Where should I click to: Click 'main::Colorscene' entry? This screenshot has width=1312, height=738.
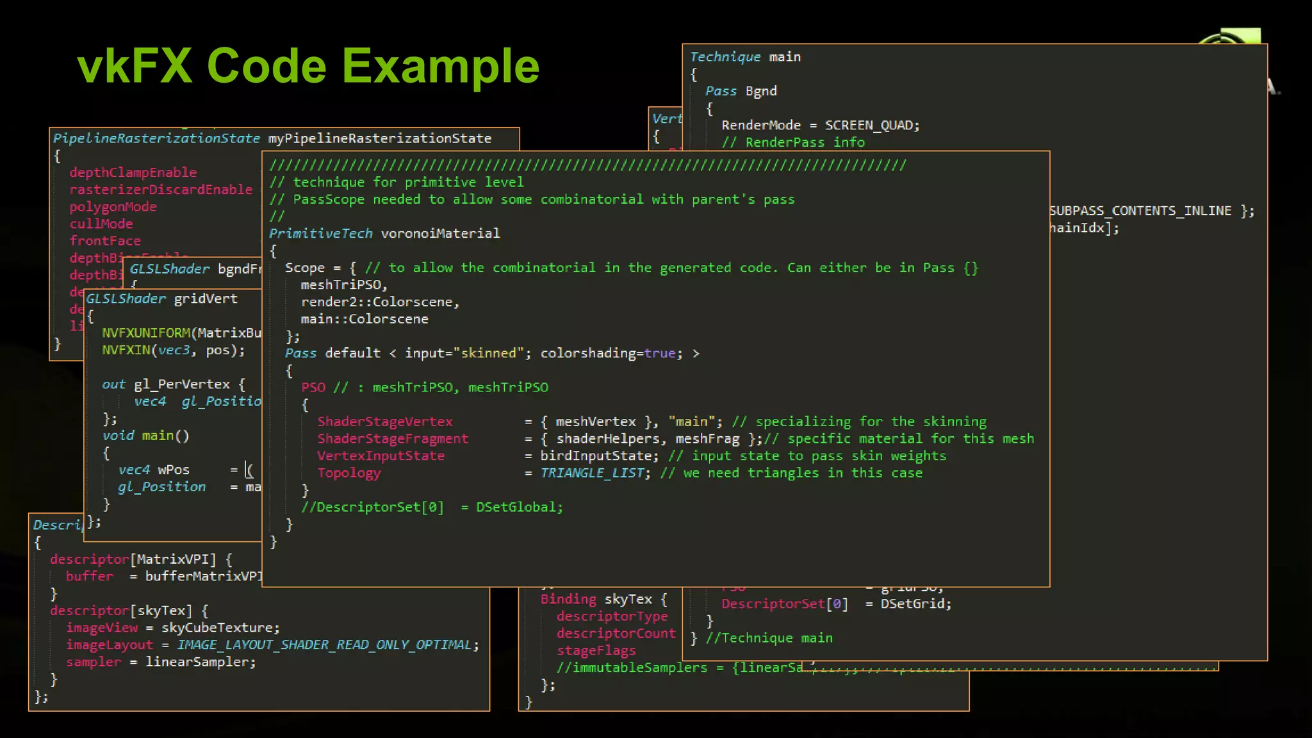[x=365, y=319]
